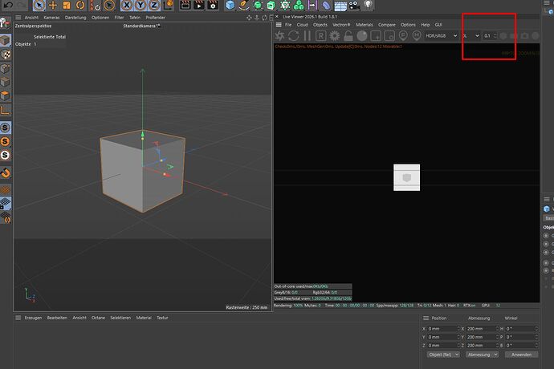
Task: Open the Live Viewer Materials menu
Action: 365,25
